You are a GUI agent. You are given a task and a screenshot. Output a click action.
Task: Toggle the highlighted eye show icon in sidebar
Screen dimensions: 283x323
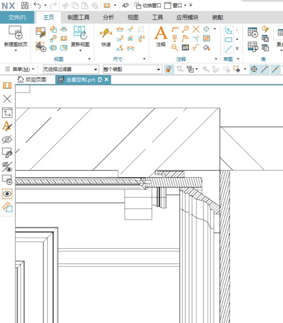(7, 194)
